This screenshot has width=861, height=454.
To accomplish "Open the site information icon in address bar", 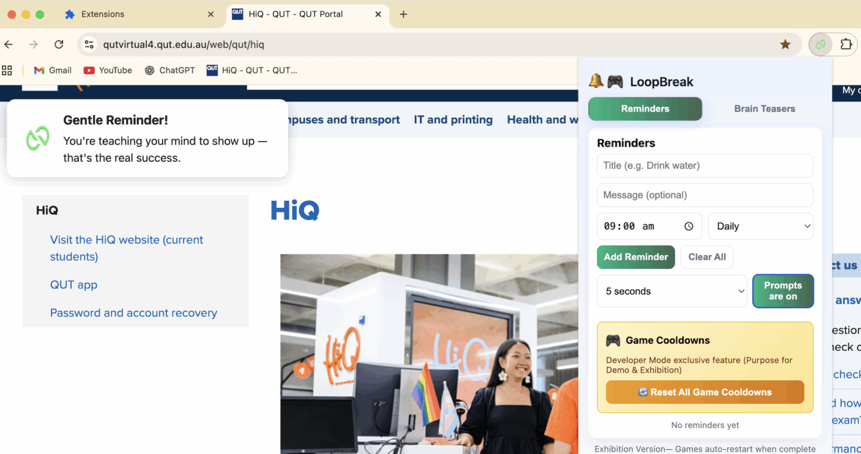I will coord(89,44).
